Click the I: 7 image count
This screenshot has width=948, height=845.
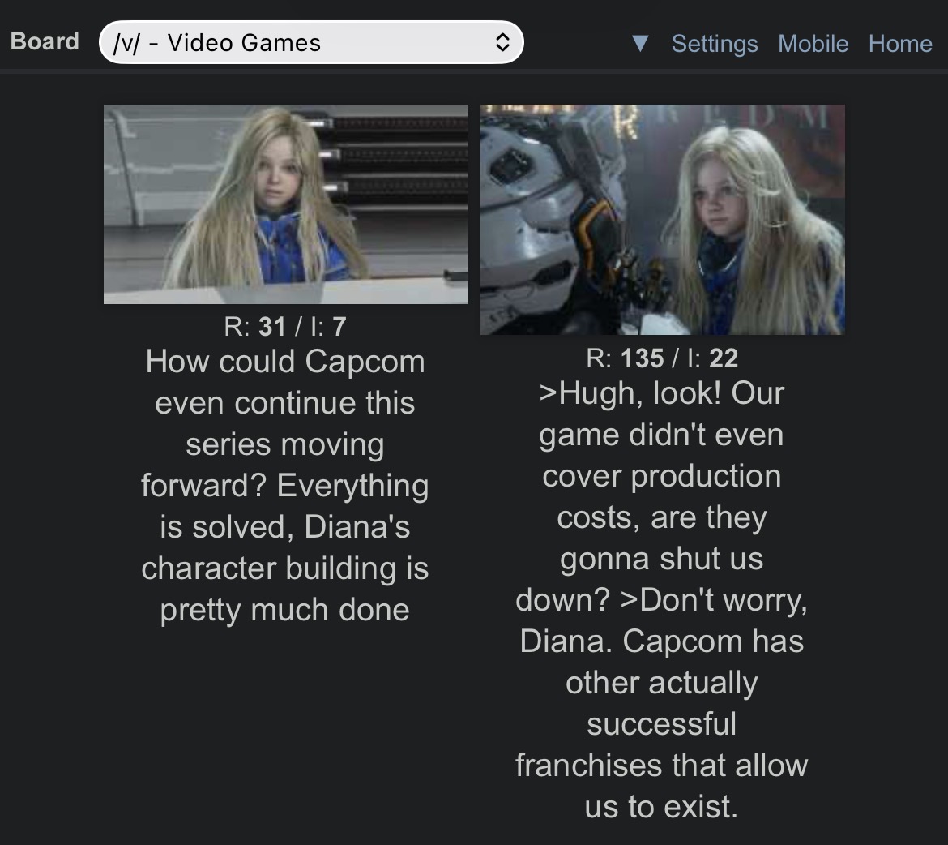328,326
